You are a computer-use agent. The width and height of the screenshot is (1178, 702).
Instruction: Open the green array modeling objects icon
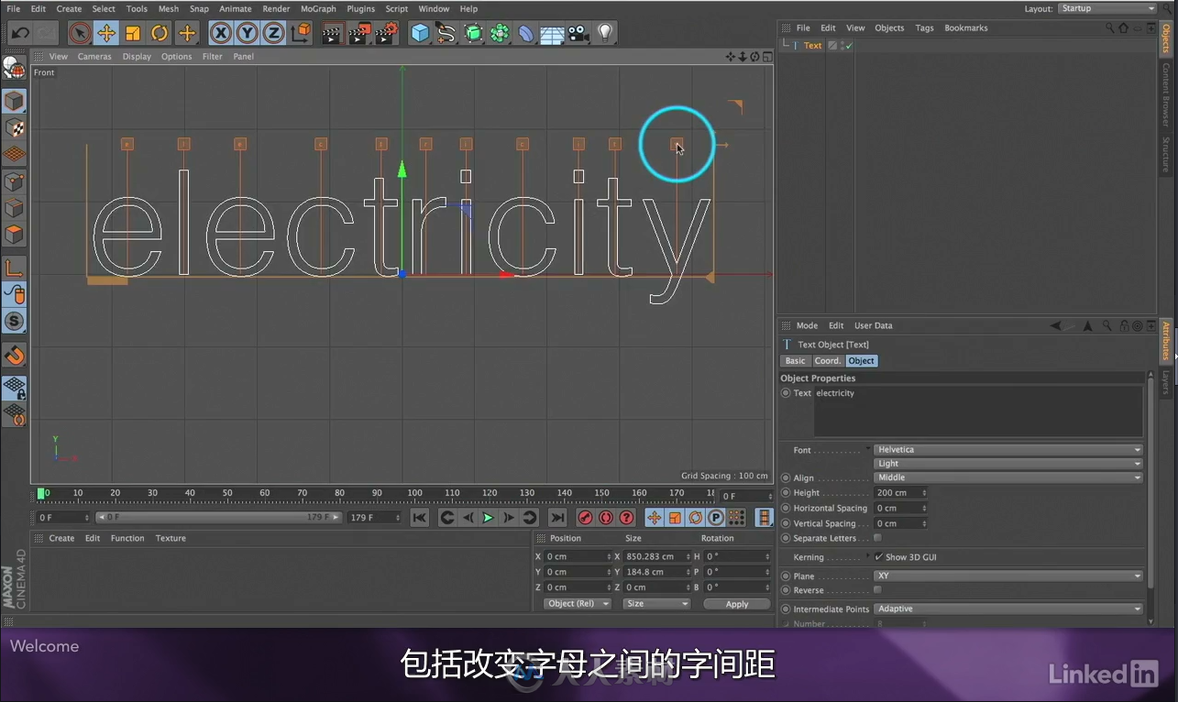(x=500, y=33)
